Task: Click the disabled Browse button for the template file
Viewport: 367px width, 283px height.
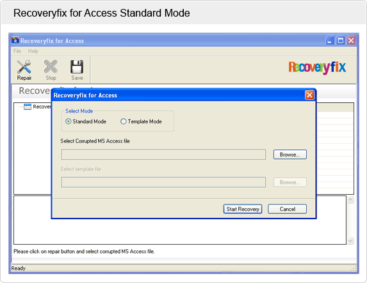Action: [290, 182]
